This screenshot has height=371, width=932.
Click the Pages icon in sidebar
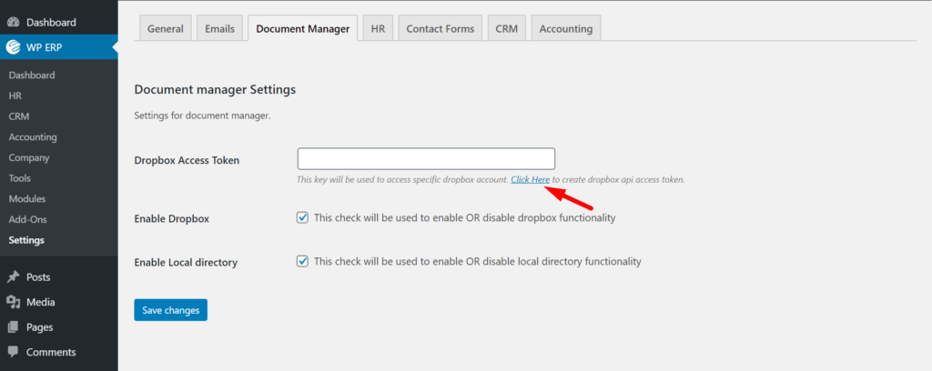point(13,327)
